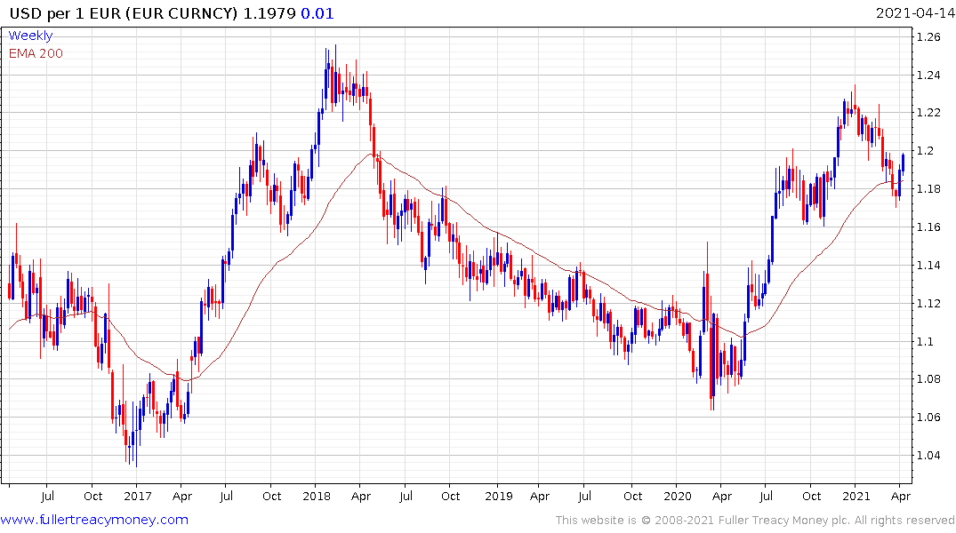Click the 1.24 price axis label
The height and width of the screenshot is (533, 956).
tap(928, 76)
